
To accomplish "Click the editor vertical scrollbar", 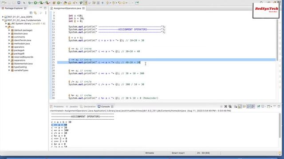I will click(x=277, y=40).
